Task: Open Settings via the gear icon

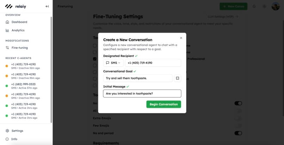Action: pyautogui.click(x=7, y=131)
